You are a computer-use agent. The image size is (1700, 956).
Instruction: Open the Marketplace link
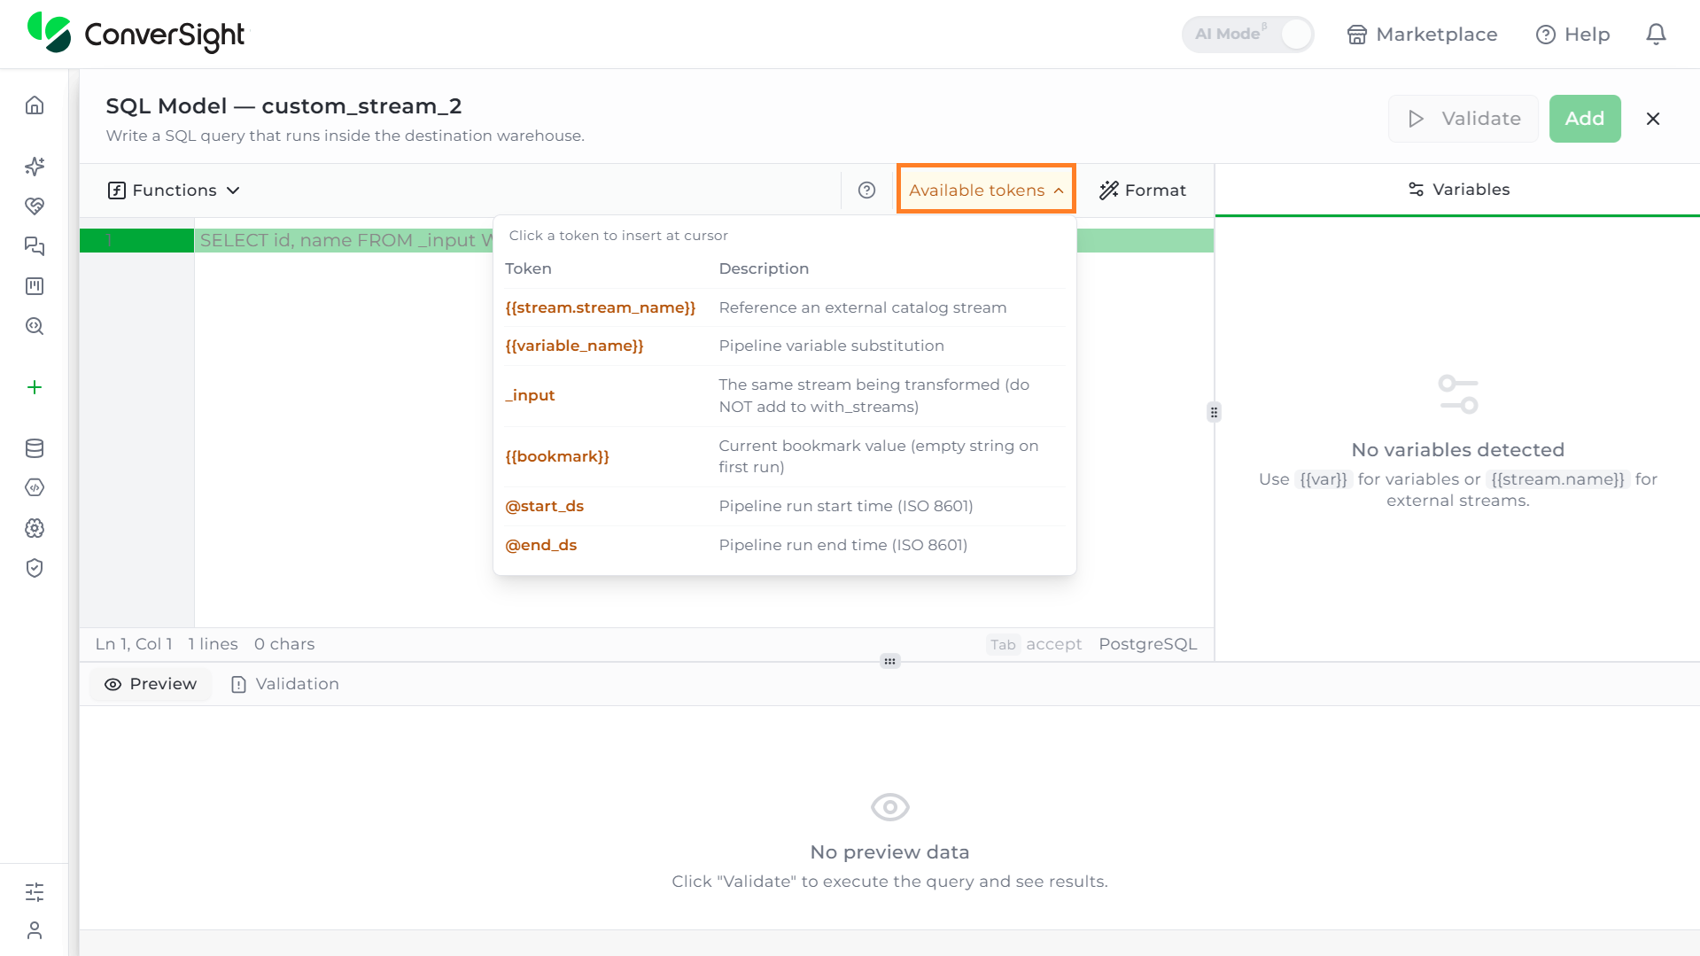coord(1422,35)
